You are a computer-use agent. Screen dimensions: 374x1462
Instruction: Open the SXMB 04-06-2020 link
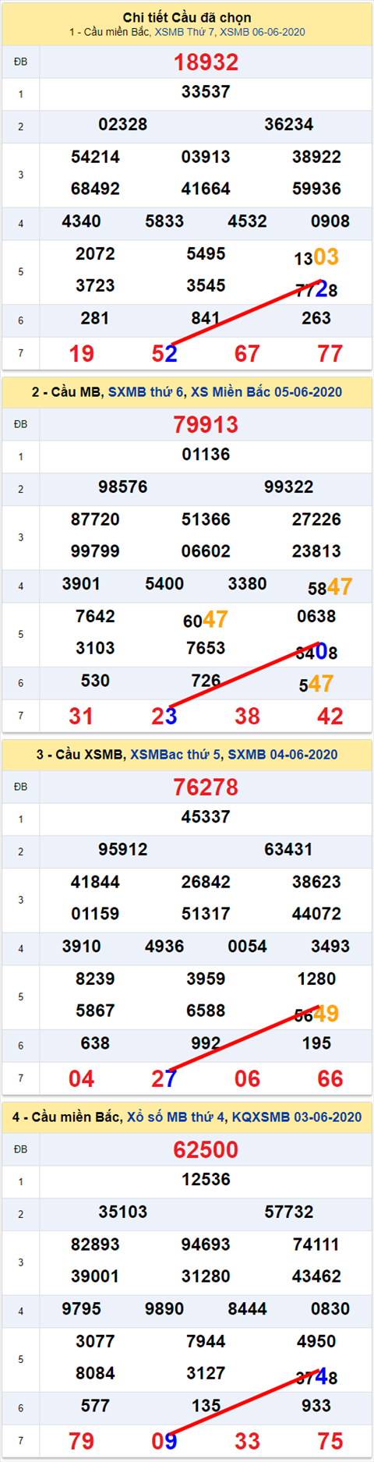coord(283,754)
